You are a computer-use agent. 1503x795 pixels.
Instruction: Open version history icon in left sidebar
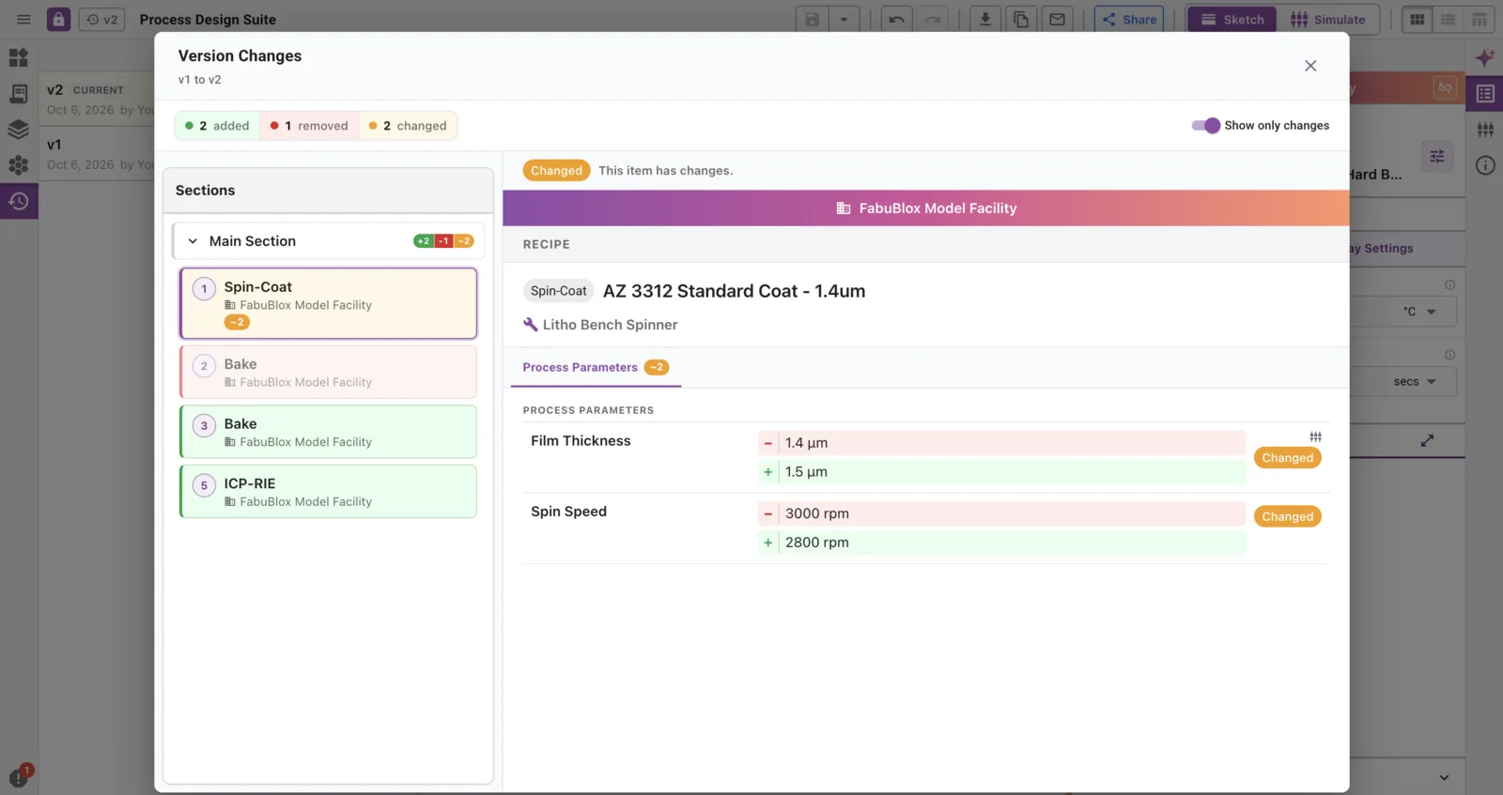tap(19, 201)
